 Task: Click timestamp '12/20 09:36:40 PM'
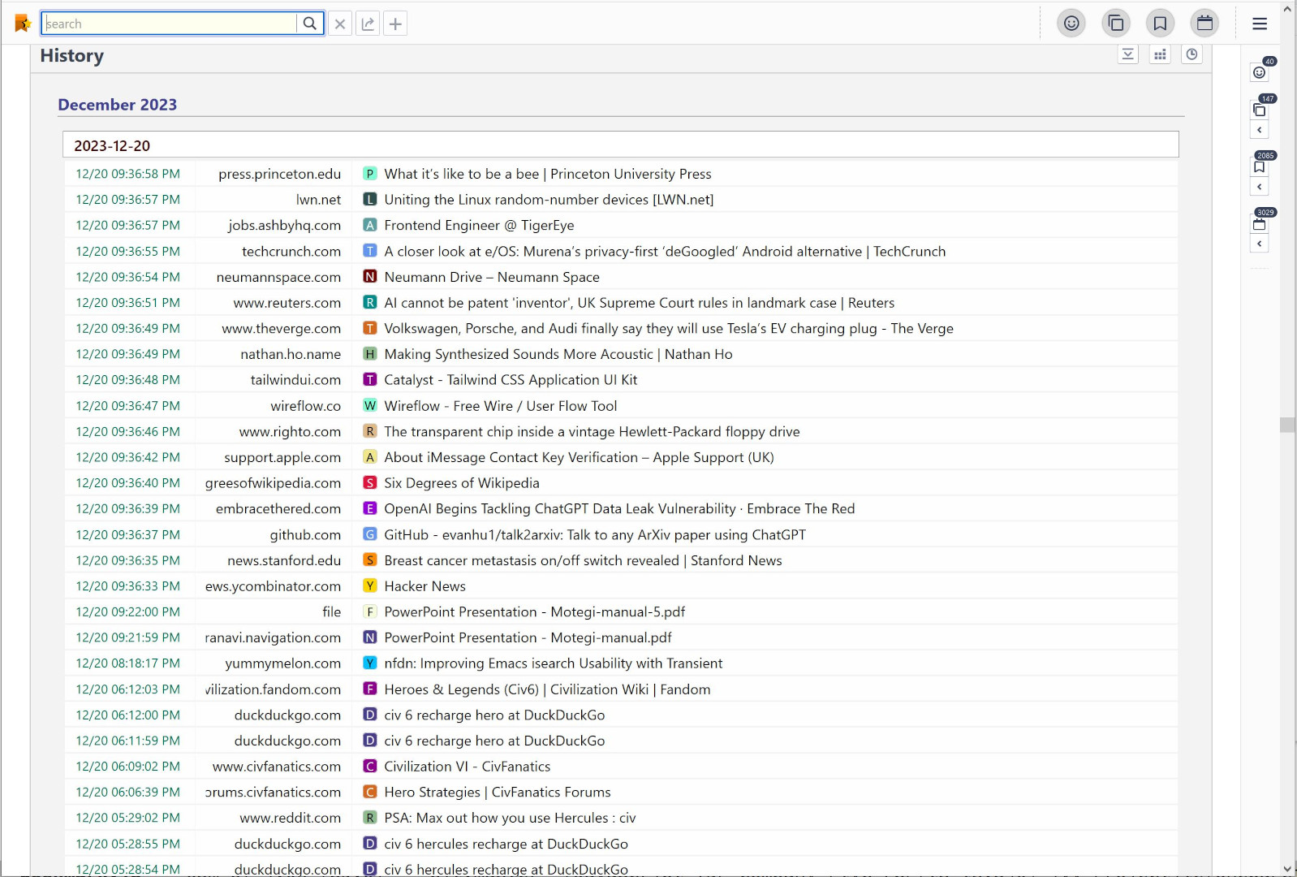point(128,483)
